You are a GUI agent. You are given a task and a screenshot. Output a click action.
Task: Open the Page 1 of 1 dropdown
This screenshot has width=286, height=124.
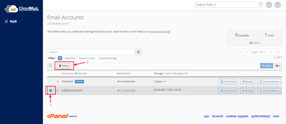[x=259, y=52]
